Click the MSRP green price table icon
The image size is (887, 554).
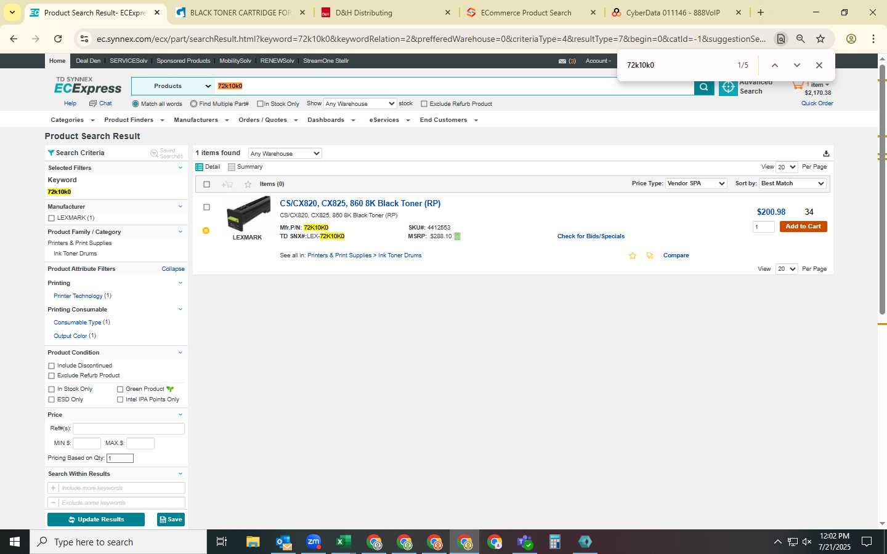pyautogui.click(x=457, y=236)
